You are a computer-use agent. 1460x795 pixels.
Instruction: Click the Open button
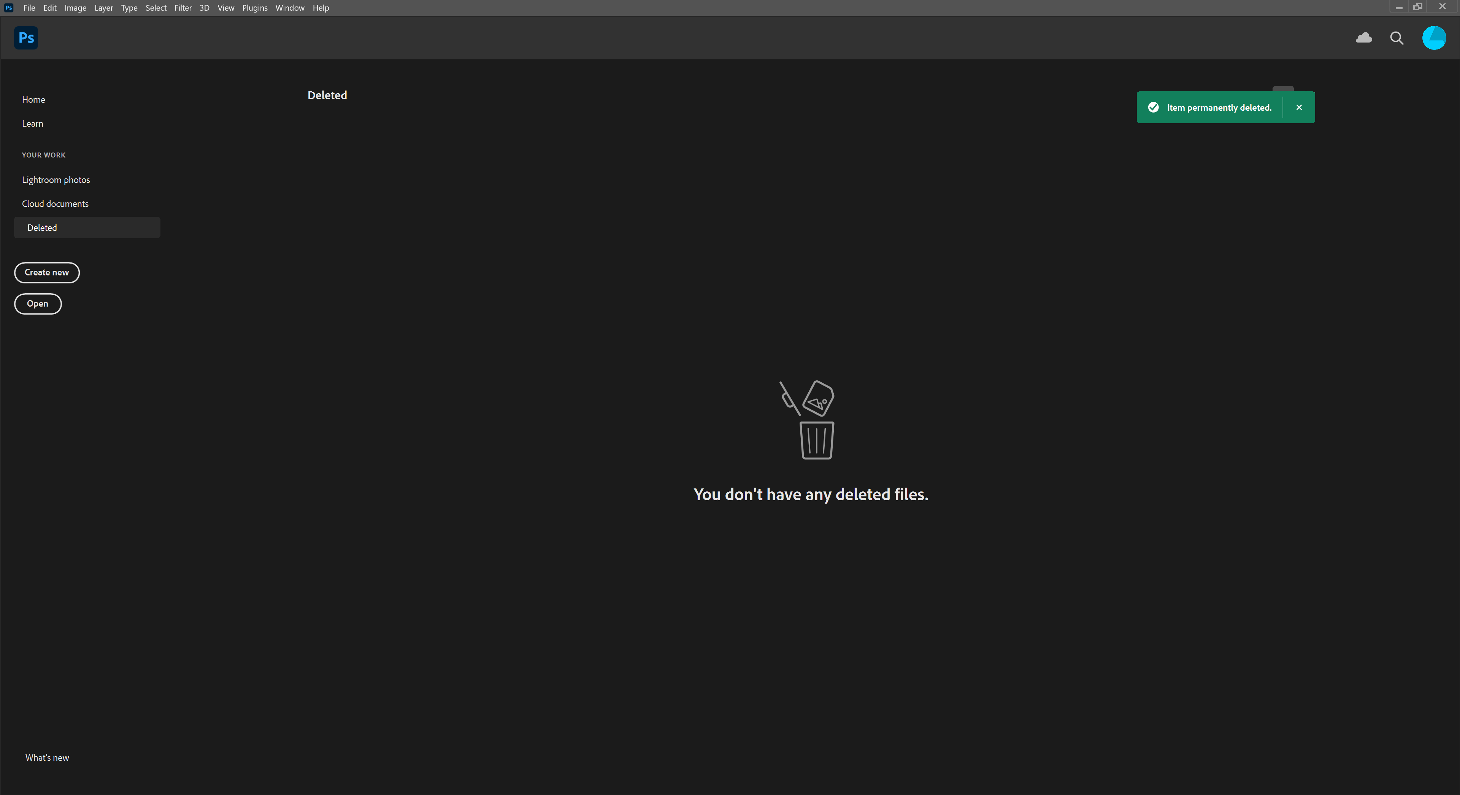click(x=37, y=304)
